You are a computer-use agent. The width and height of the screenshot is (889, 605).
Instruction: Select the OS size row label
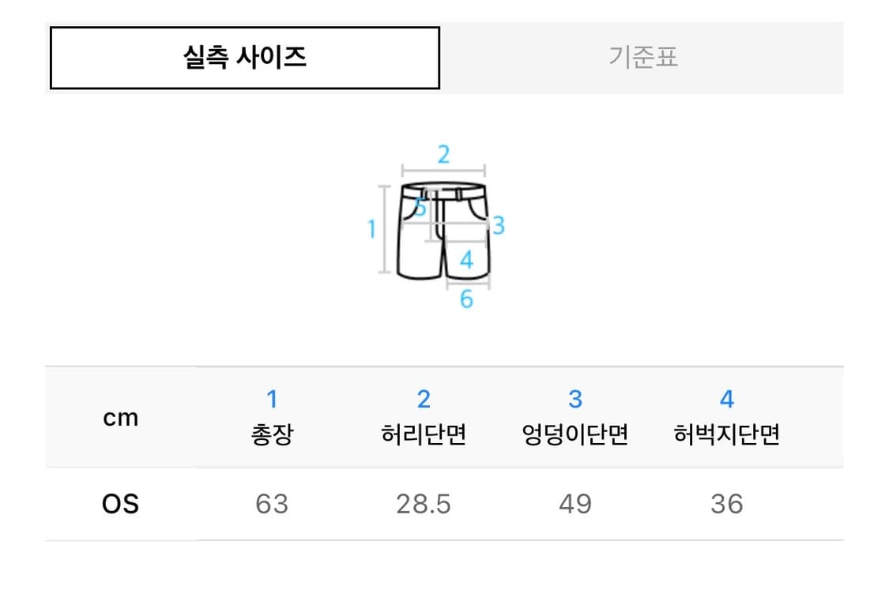[121, 504]
